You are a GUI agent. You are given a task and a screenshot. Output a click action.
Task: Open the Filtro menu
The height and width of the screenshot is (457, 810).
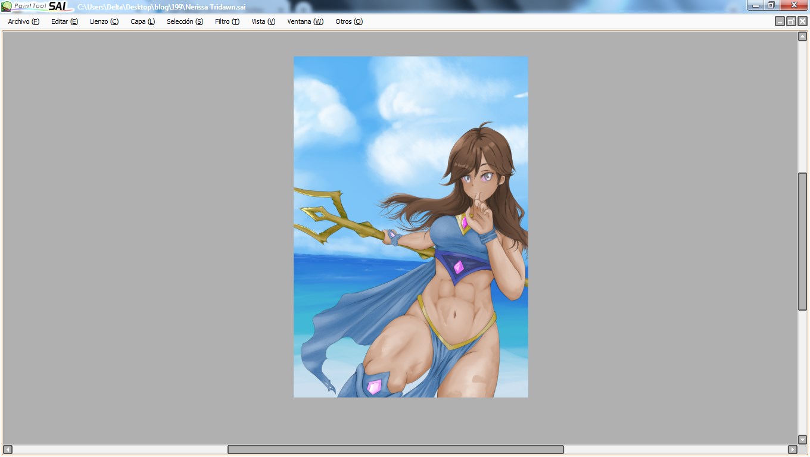227,21
